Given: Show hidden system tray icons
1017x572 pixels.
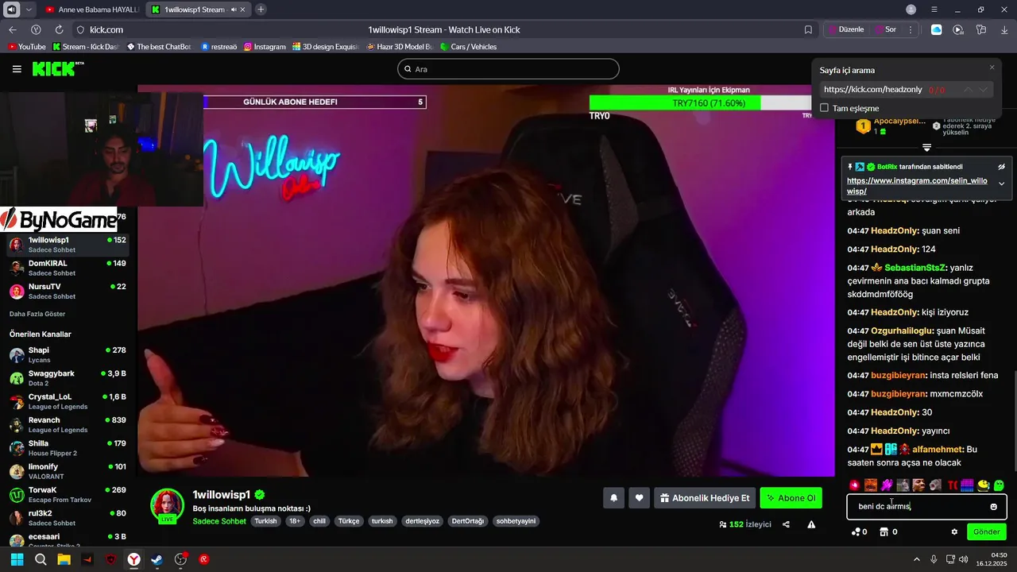Looking at the screenshot, I should [x=915, y=559].
